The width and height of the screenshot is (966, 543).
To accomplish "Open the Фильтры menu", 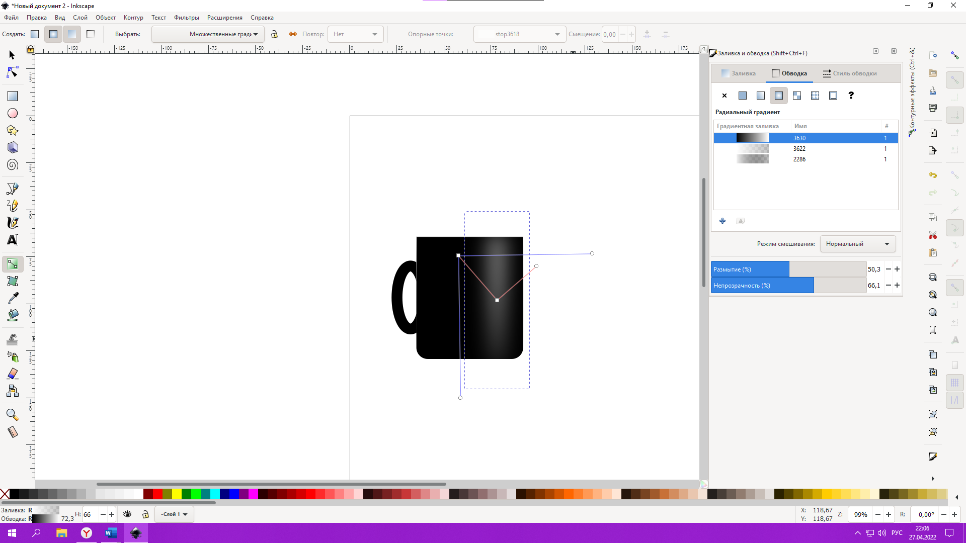I will 187,18.
